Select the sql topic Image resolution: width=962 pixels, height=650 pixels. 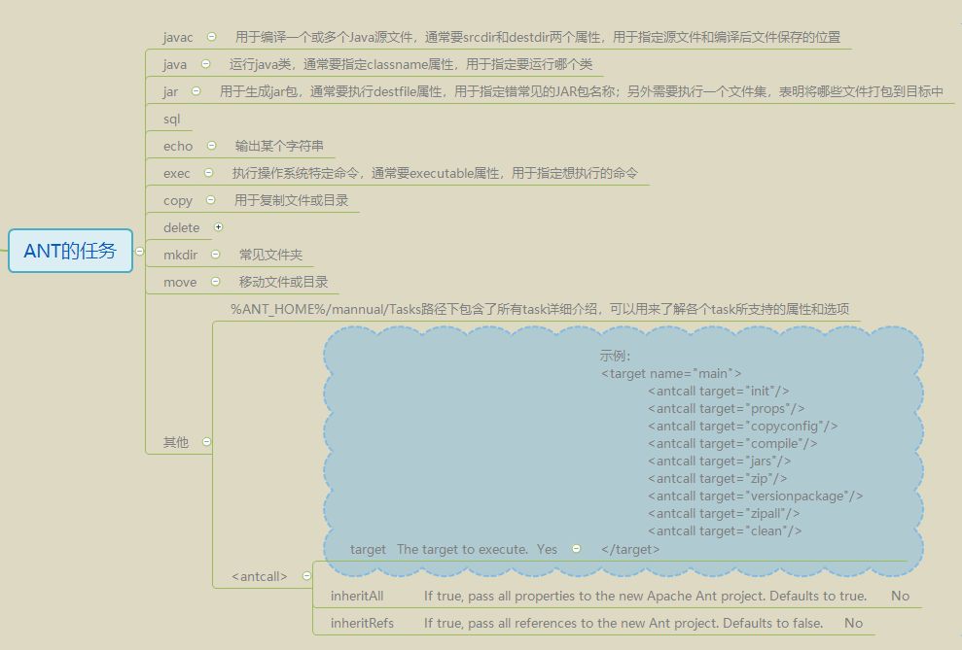point(172,119)
